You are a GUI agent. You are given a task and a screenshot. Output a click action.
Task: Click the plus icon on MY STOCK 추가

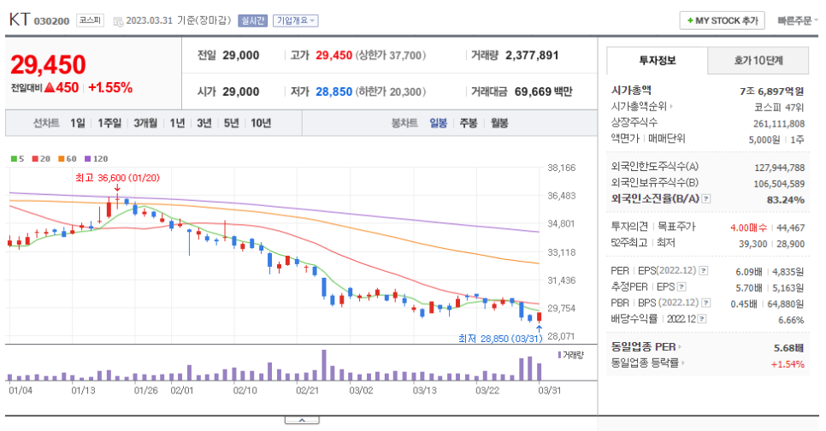(x=689, y=21)
